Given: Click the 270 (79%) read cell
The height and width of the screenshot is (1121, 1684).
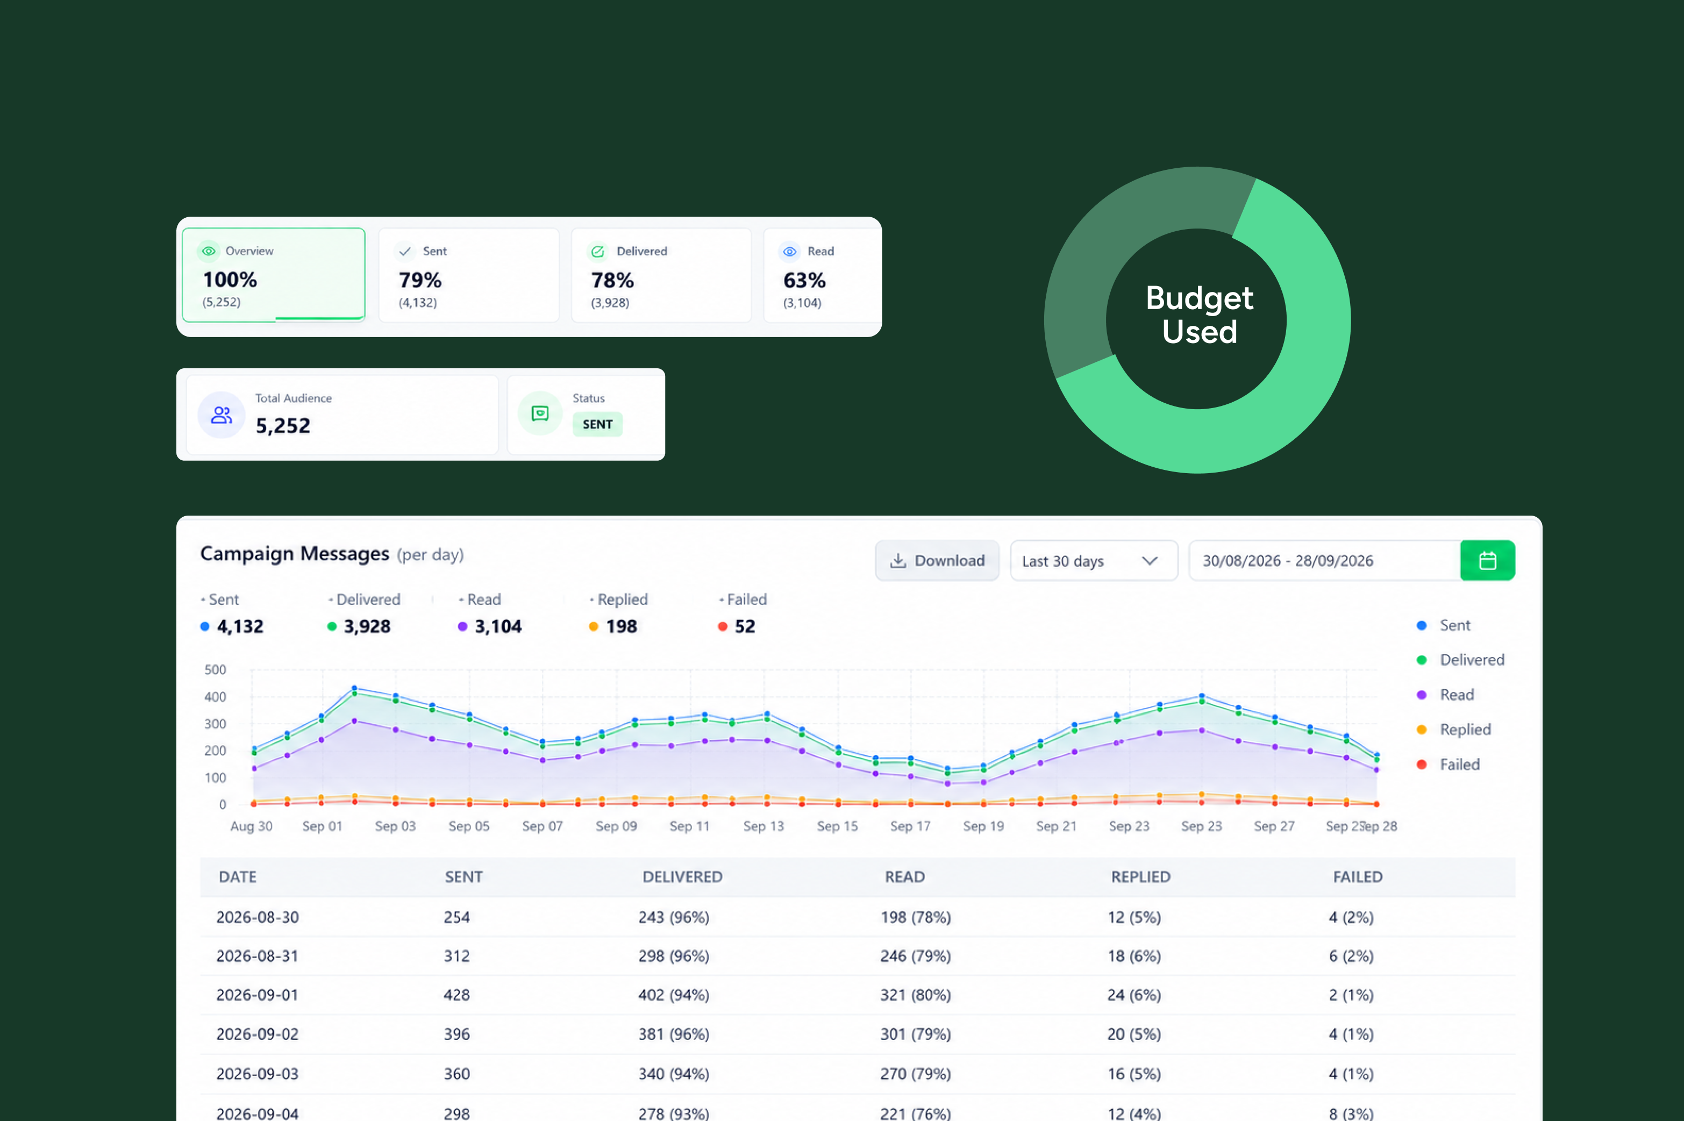Looking at the screenshot, I should (916, 1074).
